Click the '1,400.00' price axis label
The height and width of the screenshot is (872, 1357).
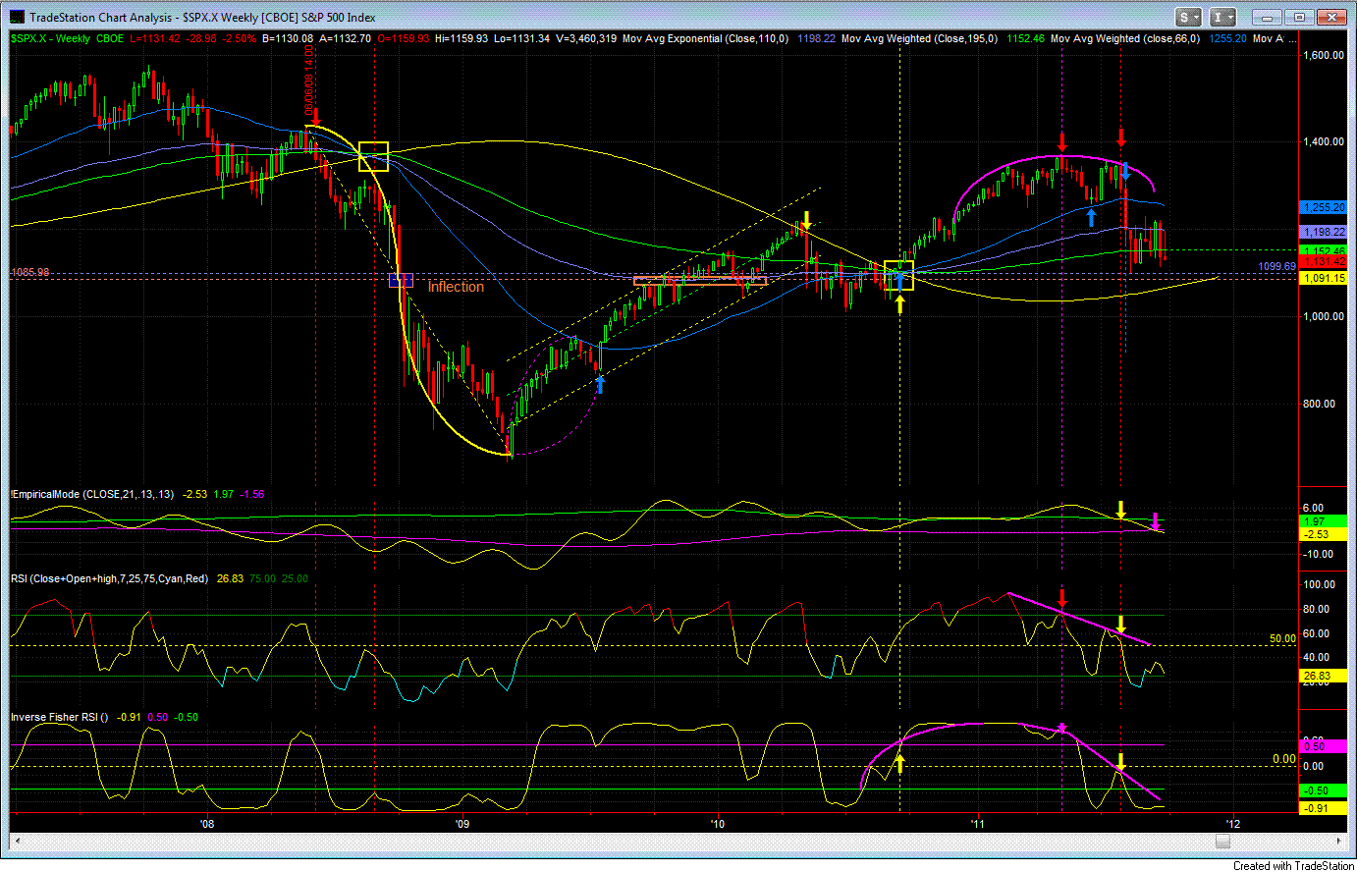(x=1323, y=141)
